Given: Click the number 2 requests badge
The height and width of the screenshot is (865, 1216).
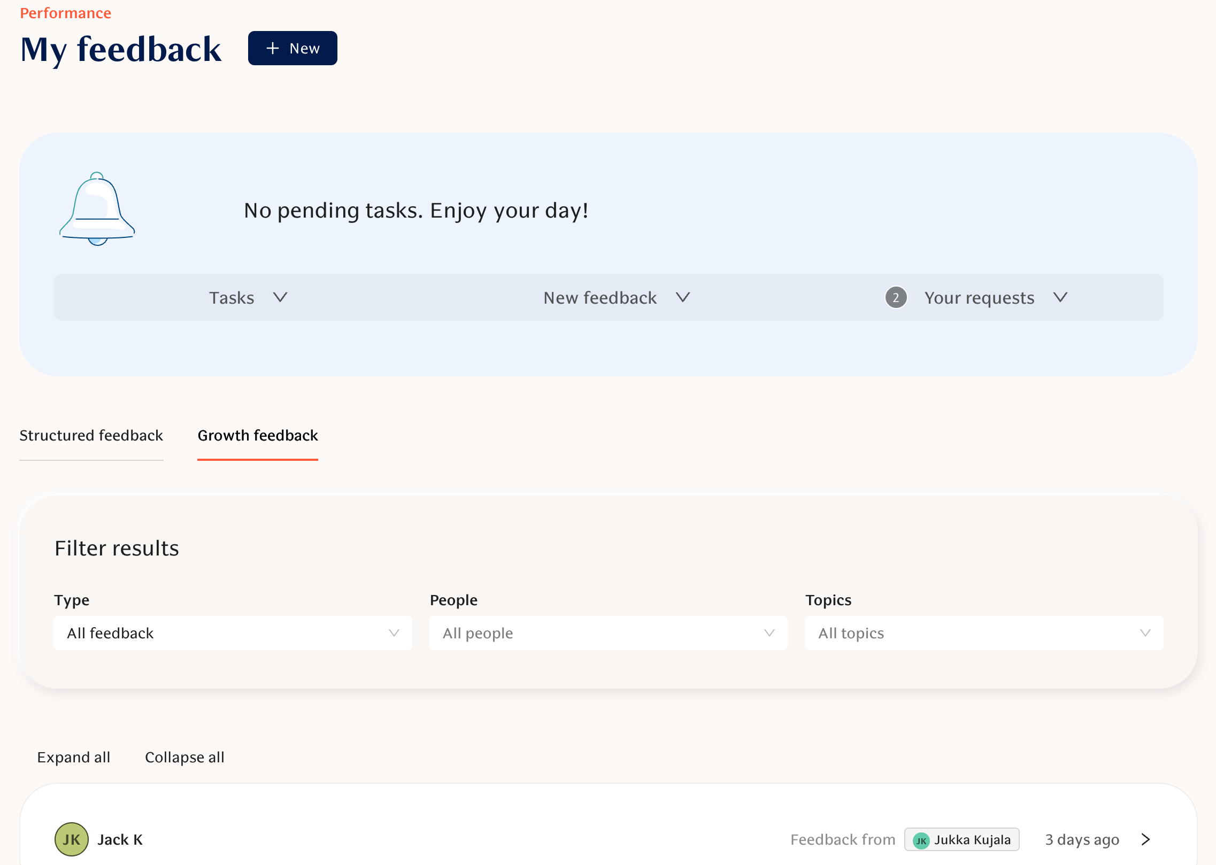Looking at the screenshot, I should [x=896, y=298].
